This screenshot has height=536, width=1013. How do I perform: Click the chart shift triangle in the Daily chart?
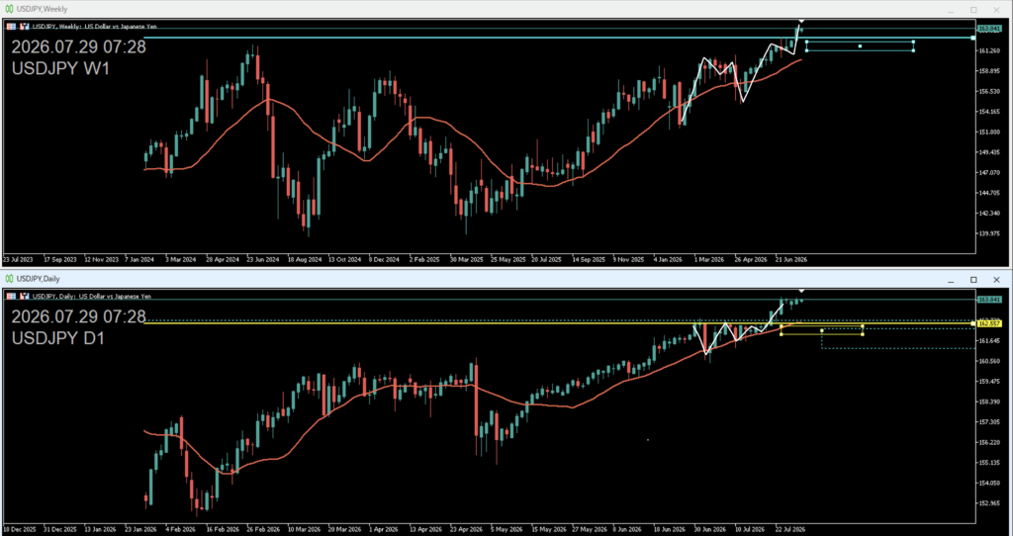pos(801,292)
